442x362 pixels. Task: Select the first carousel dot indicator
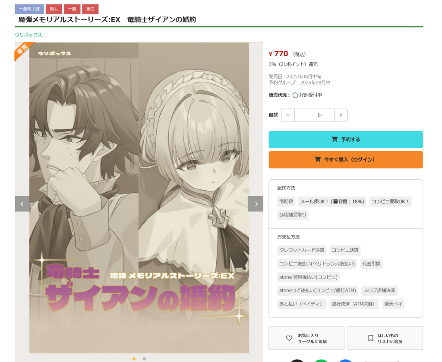click(x=134, y=359)
